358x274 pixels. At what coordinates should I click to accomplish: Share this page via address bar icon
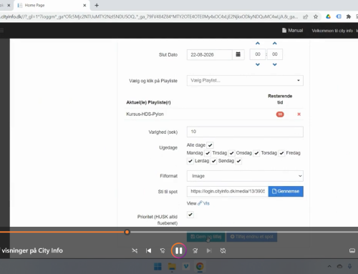305,16
